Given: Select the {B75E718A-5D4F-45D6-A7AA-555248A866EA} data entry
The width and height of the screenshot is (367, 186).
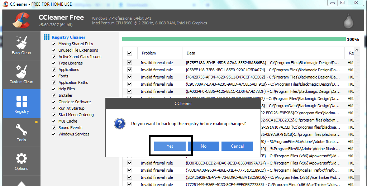Looking at the screenshot, I should pyautogui.click(x=263, y=63).
